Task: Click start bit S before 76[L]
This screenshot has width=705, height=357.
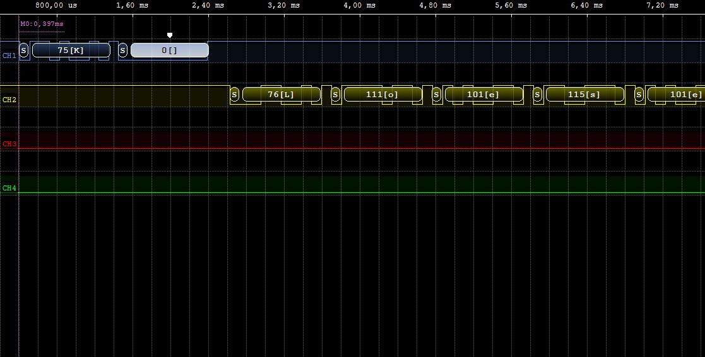Action: tap(234, 95)
